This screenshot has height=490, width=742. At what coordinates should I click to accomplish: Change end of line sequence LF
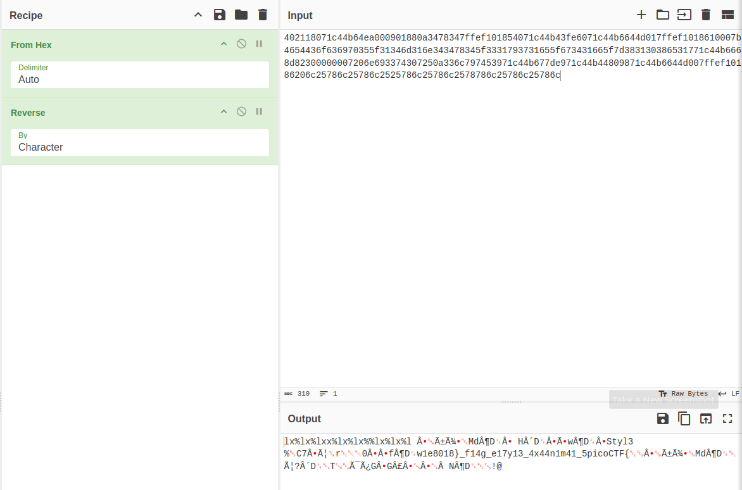point(728,394)
